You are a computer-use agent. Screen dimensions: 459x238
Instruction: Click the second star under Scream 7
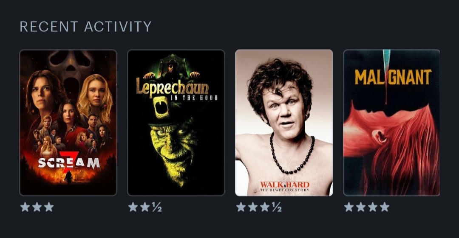pyautogui.click(x=37, y=207)
